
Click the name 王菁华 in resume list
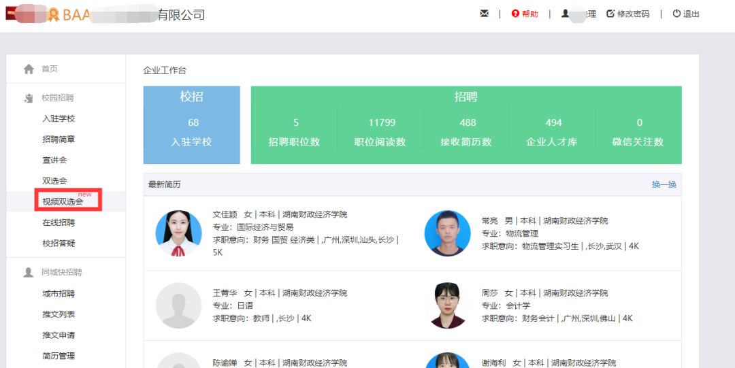(x=225, y=293)
